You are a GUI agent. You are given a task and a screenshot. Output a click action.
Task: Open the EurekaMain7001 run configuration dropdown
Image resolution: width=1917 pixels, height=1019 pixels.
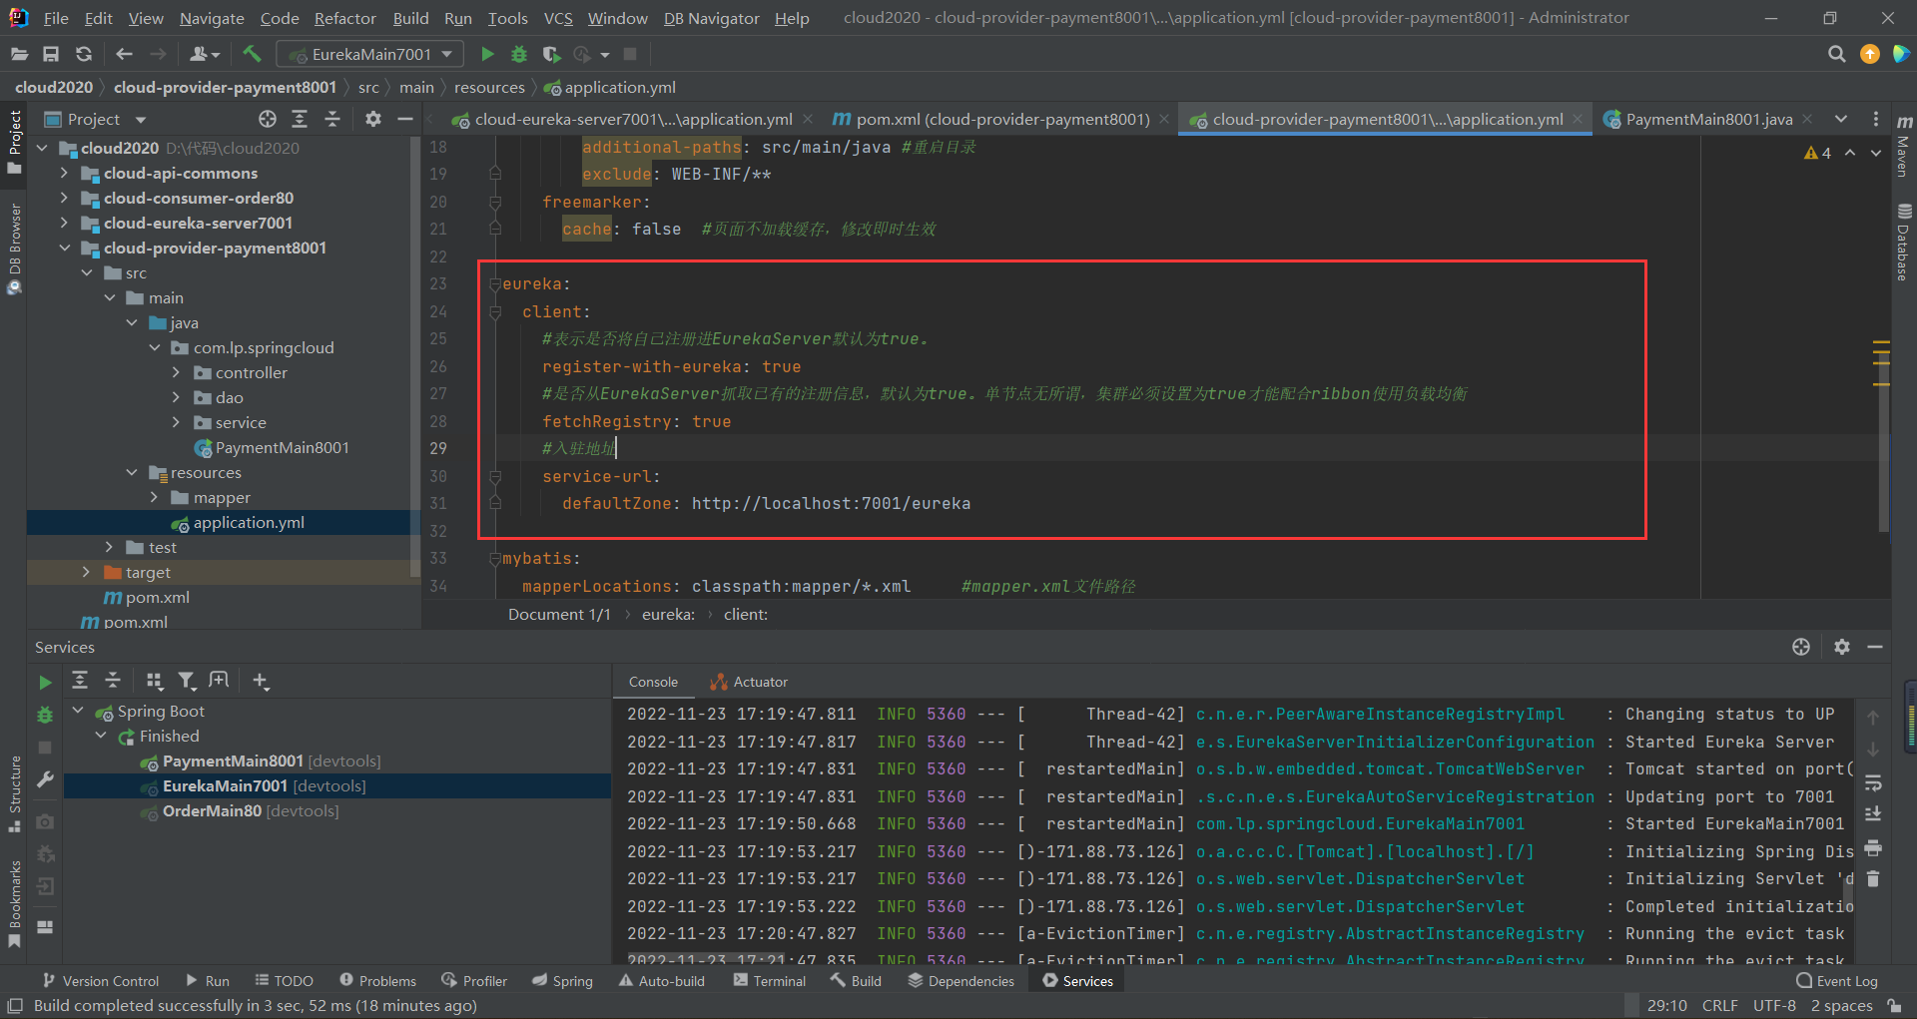pos(369,54)
